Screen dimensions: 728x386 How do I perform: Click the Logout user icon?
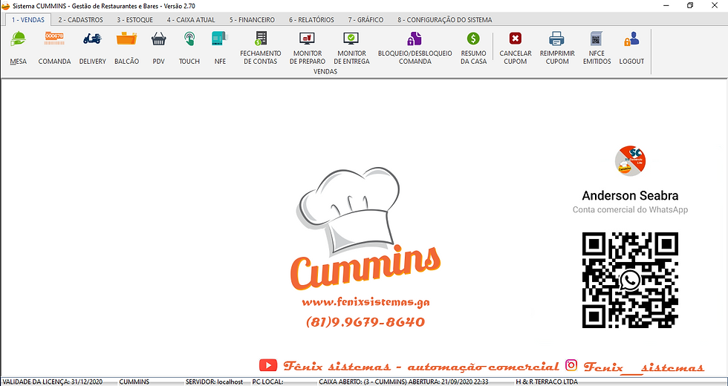pyautogui.click(x=631, y=39)
